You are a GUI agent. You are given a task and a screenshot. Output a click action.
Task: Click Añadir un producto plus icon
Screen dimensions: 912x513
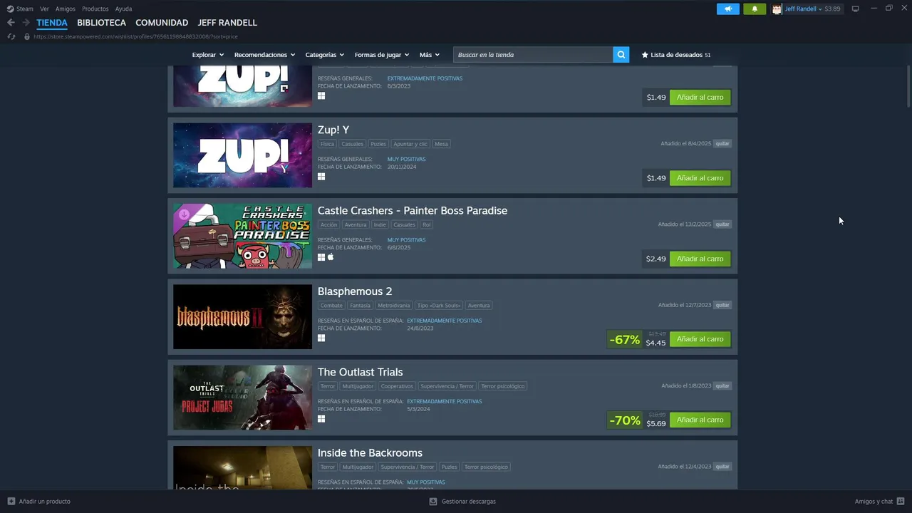(11, 502)
